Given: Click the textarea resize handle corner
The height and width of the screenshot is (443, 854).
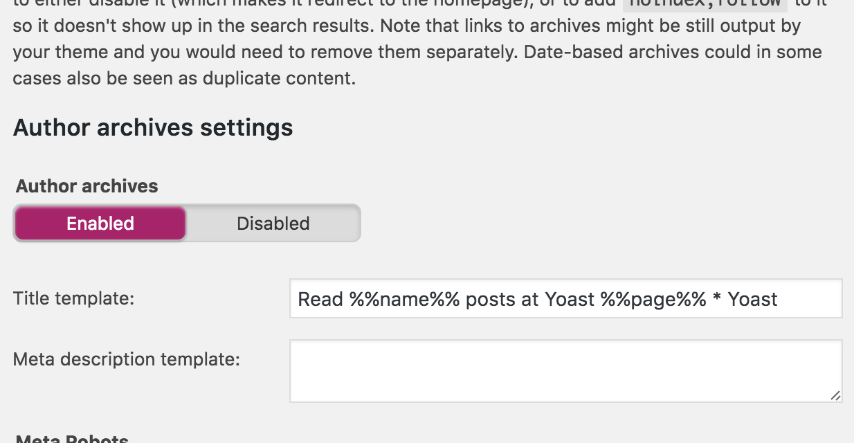Looking at the screenshot, I should pos(835,395).
